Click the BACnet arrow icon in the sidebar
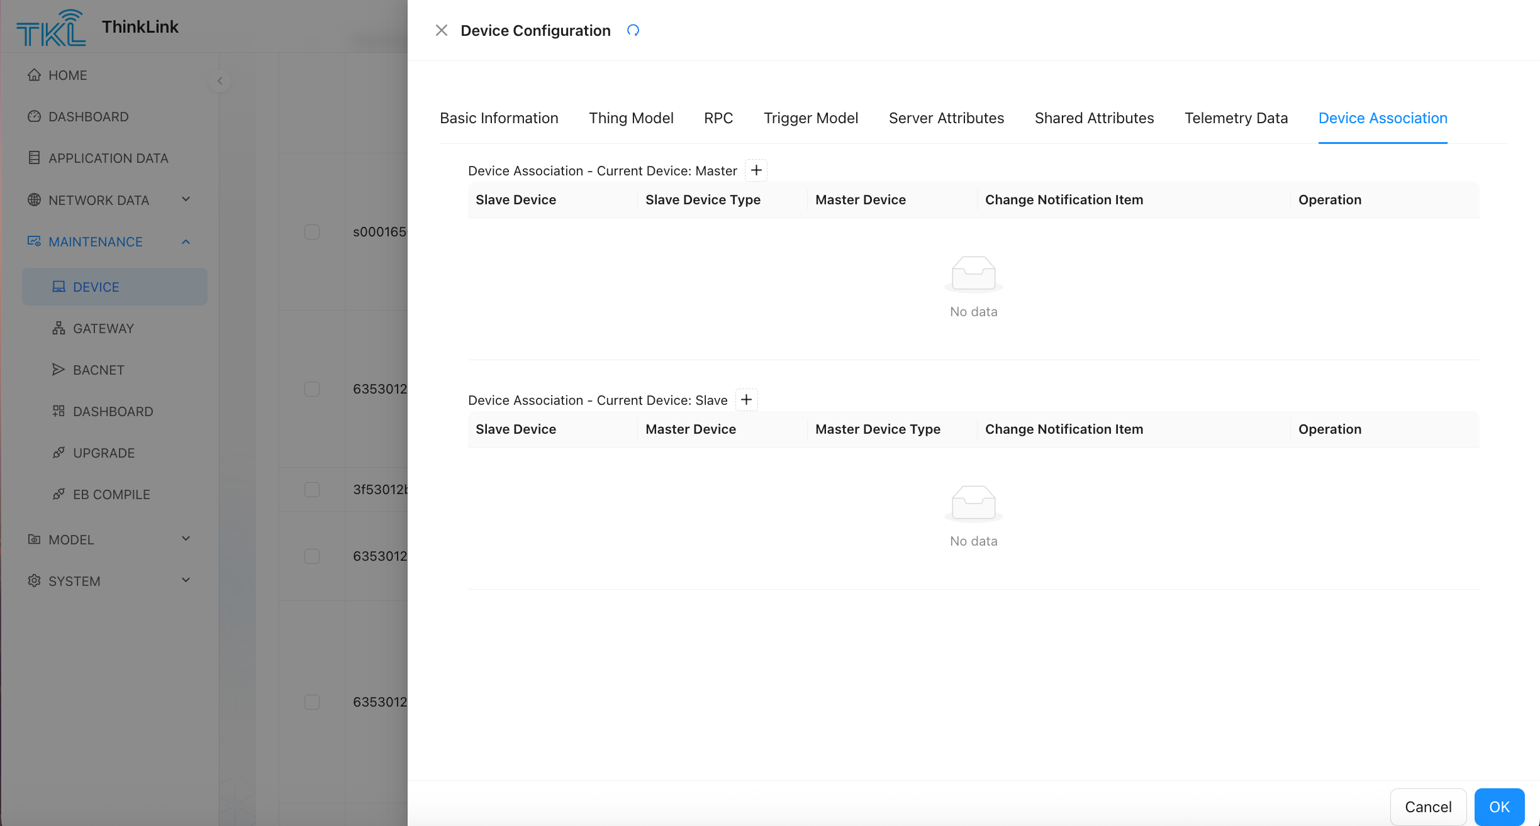Screen dimensions: 1540x826 click(x=59, y=370)
